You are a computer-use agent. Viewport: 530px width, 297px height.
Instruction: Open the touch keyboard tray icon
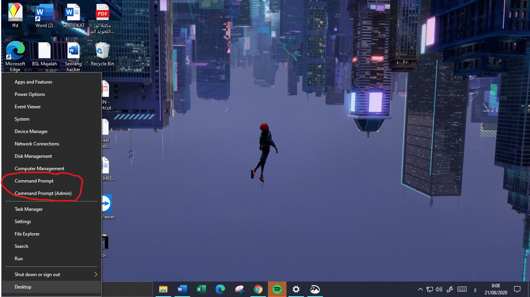point(462,289)
